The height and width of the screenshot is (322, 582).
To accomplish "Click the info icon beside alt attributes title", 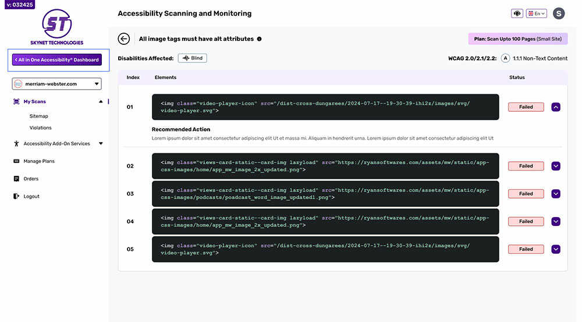I will (x=259, y=39).
